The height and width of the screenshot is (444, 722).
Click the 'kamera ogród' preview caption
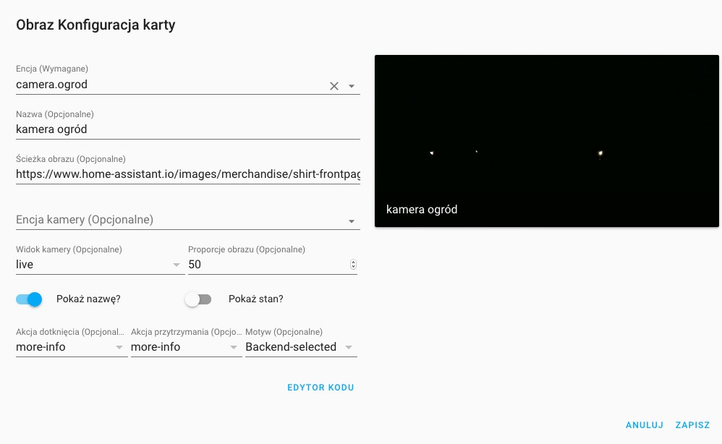[422, 210]
